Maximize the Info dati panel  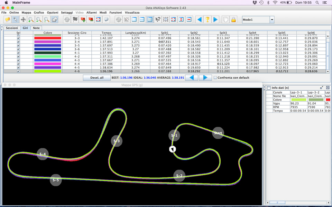tap(322, 87)
